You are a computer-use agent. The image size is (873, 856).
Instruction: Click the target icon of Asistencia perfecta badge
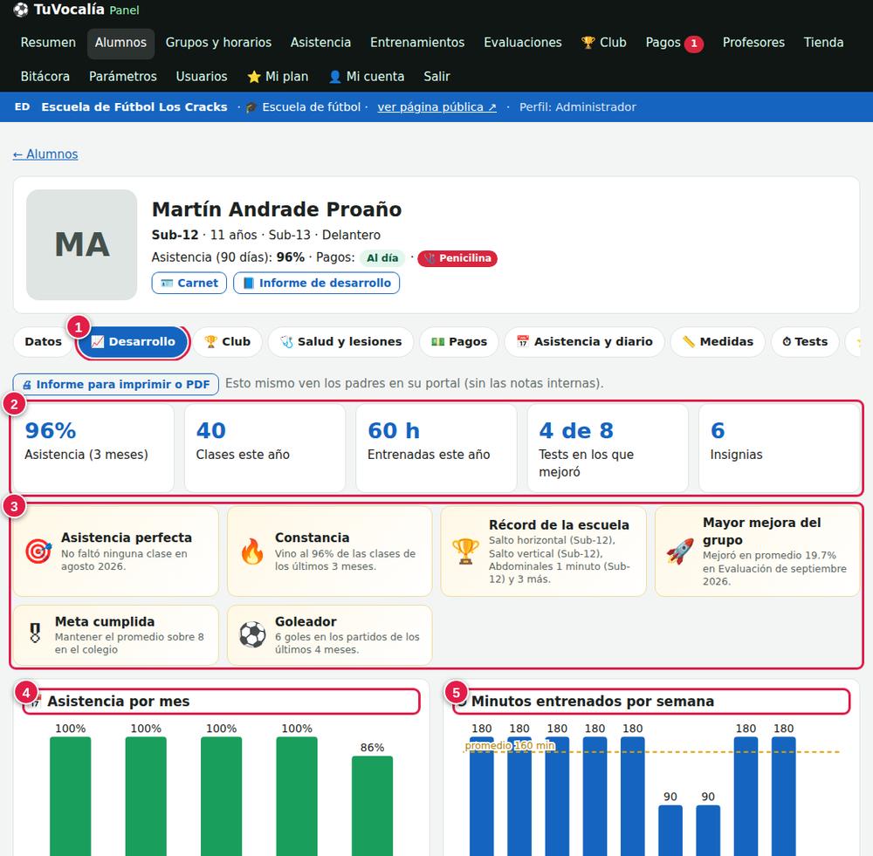tap(39, 551)
